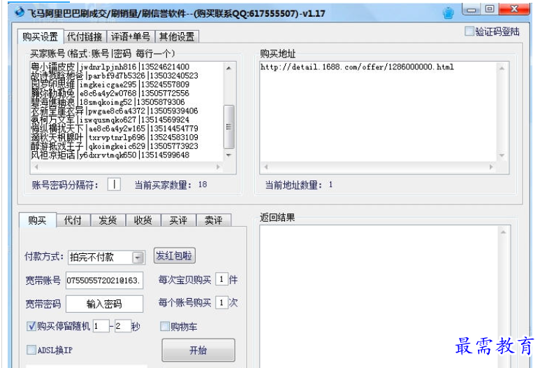
Task: Minimize the window
Action: tap(472, 9)
